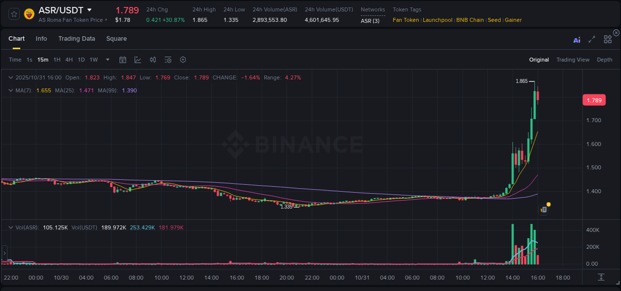Visit the Launchpool token tag
621x291 pixels.
tap(437, 20)
